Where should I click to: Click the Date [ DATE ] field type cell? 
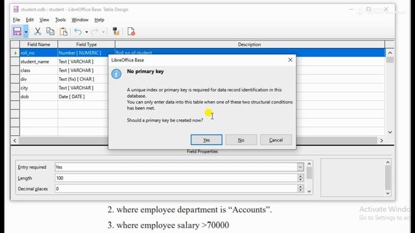tap(83, 96)
